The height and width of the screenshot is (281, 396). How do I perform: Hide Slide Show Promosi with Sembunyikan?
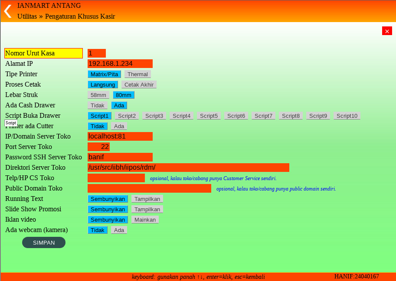(108, 209)
